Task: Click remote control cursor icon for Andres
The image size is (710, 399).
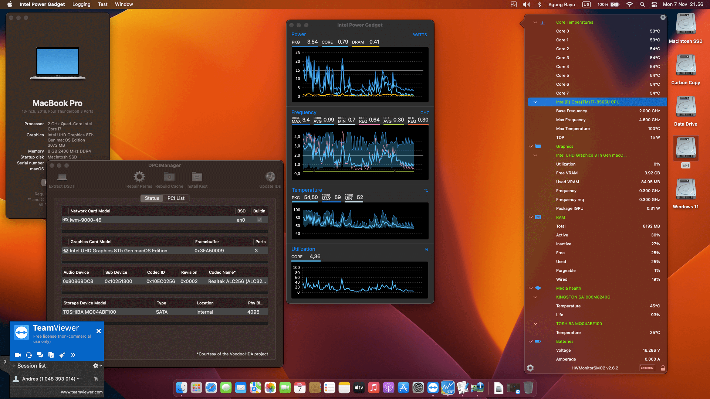Action: coord(96,379)
